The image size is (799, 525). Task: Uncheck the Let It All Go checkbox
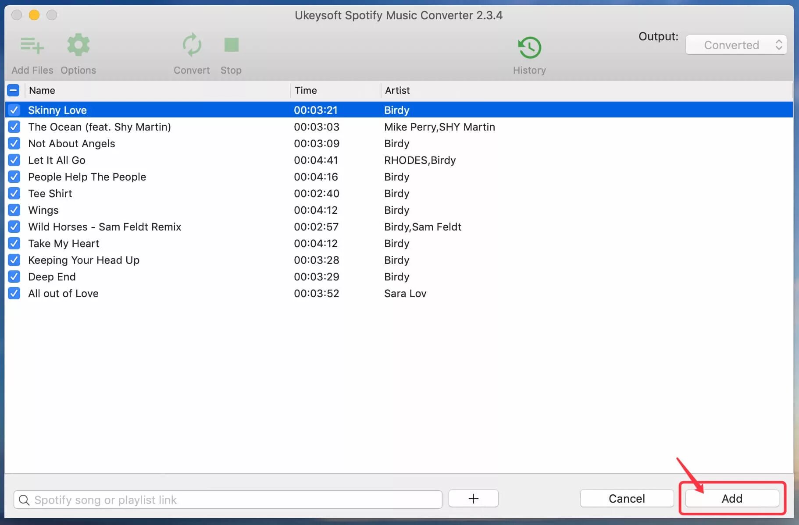coord(14,160)
